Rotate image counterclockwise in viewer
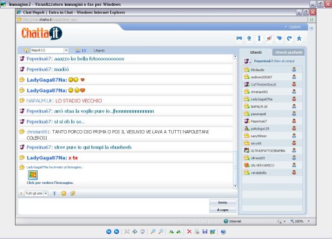This screenshot has width=332, height=239. click(179, 232)
